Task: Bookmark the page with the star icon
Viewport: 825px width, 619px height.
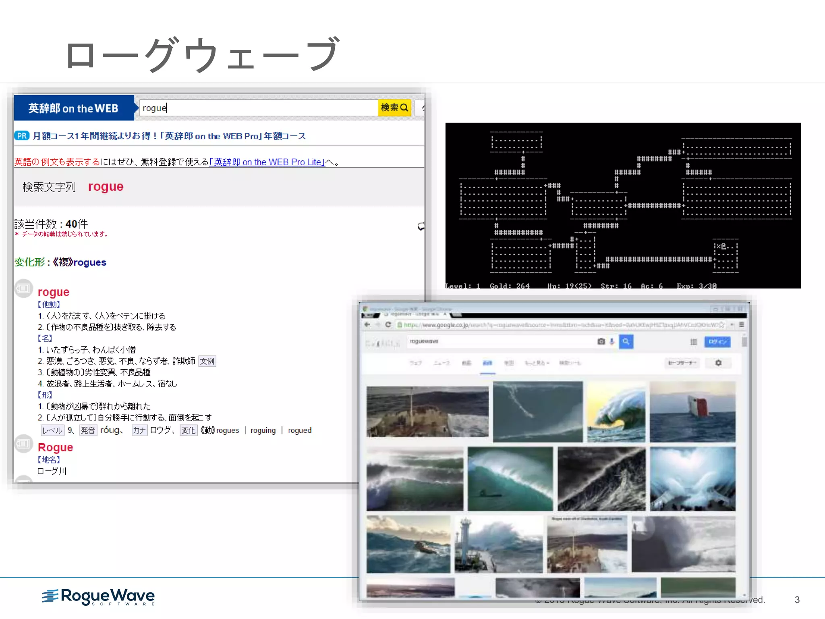Action: [x=722, y=325]
